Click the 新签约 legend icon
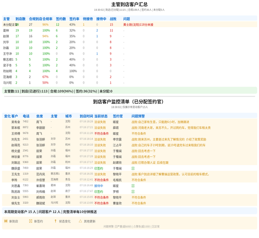The height and width of the screenshot is (238, 259). 31,221
